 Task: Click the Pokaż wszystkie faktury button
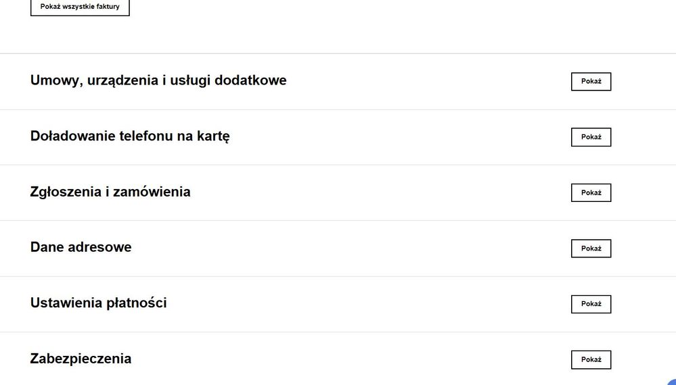click(x=80, y=7)
